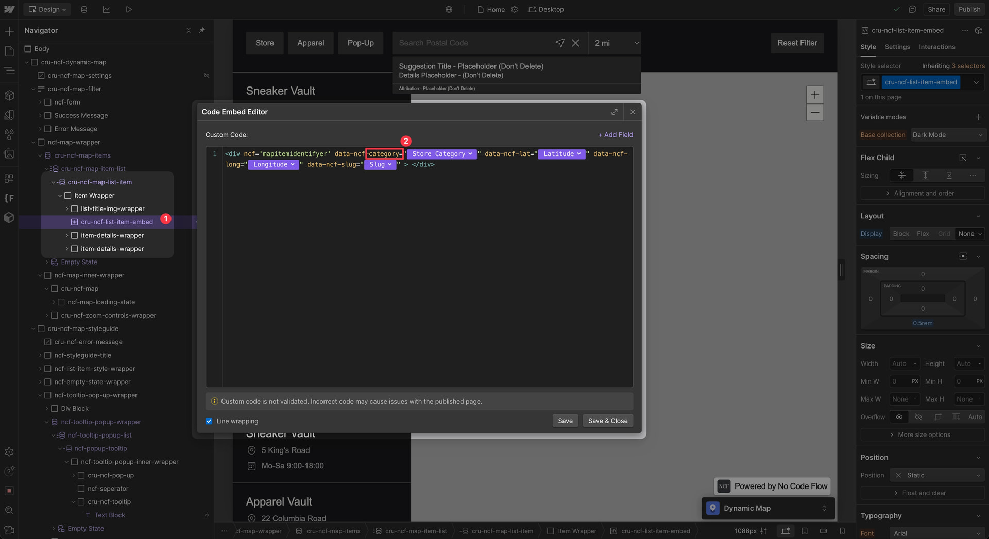Click Save & Close in embed editor
This screenshot has width=989, height=539.
coord(608,421)
